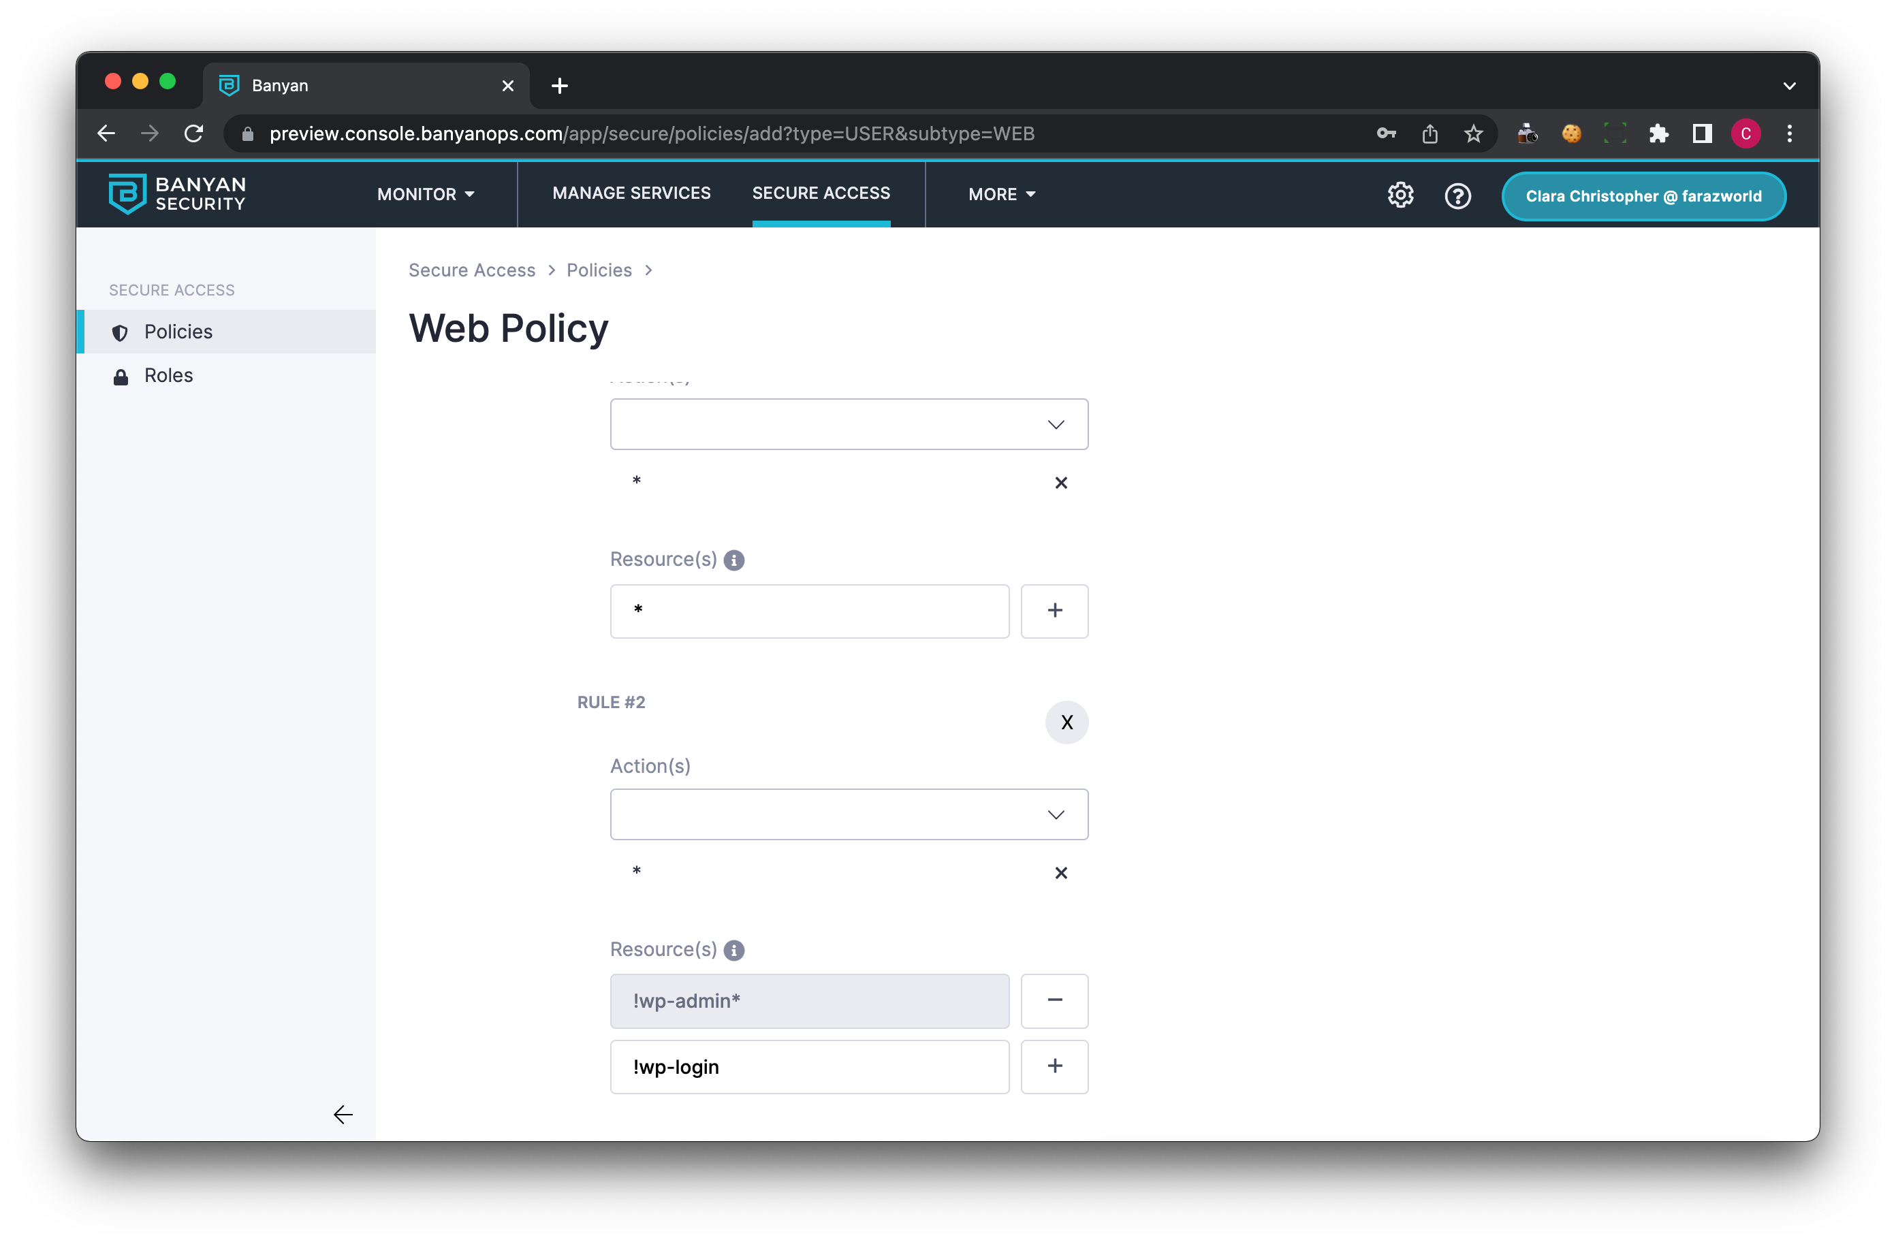
Task: Open the Banyan help icon
Action: [x=1458, y=195]
